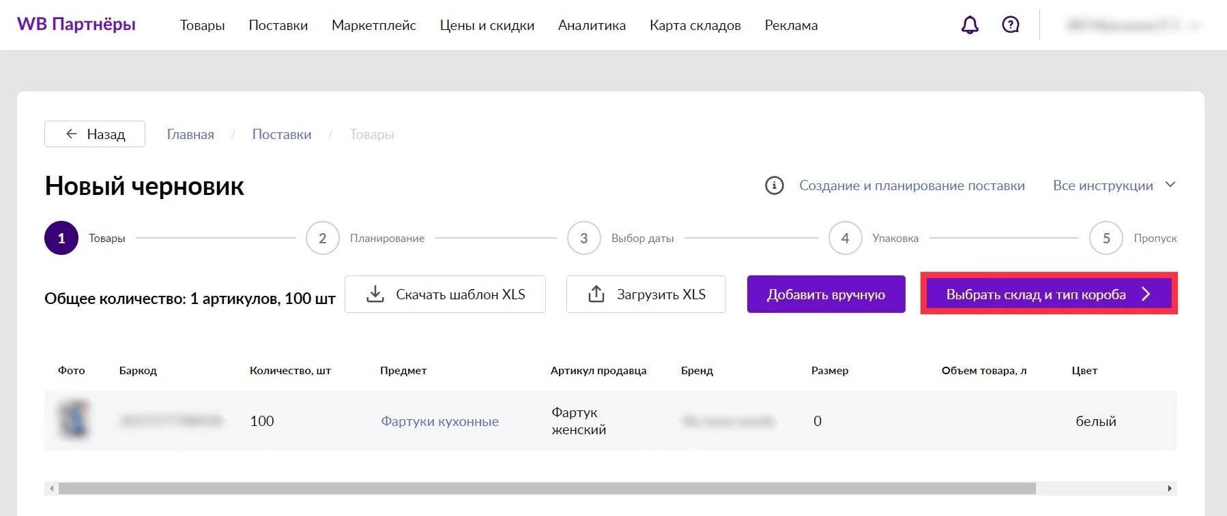Open the help question mark icon

pyautogui.click(x=1011, y=25)
